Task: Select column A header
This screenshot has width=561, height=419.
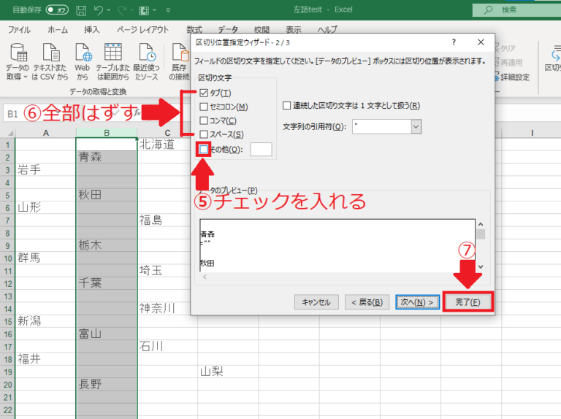Action: 45,133
